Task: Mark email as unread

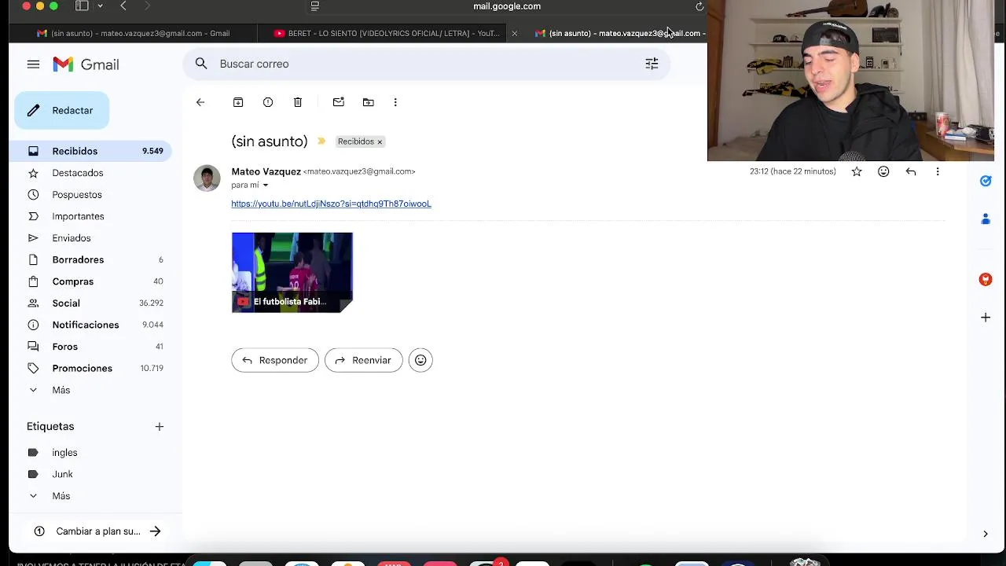Action: pos(339,102)
